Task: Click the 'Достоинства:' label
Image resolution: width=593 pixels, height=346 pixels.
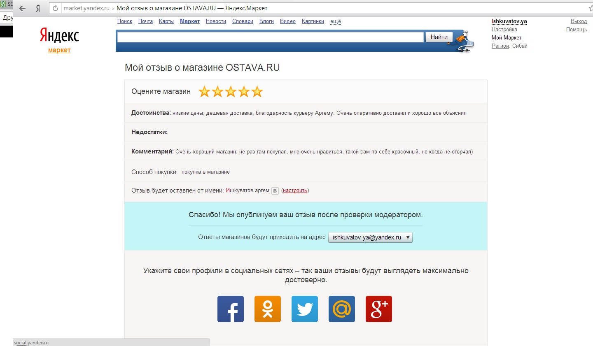Action: (151, 113)
